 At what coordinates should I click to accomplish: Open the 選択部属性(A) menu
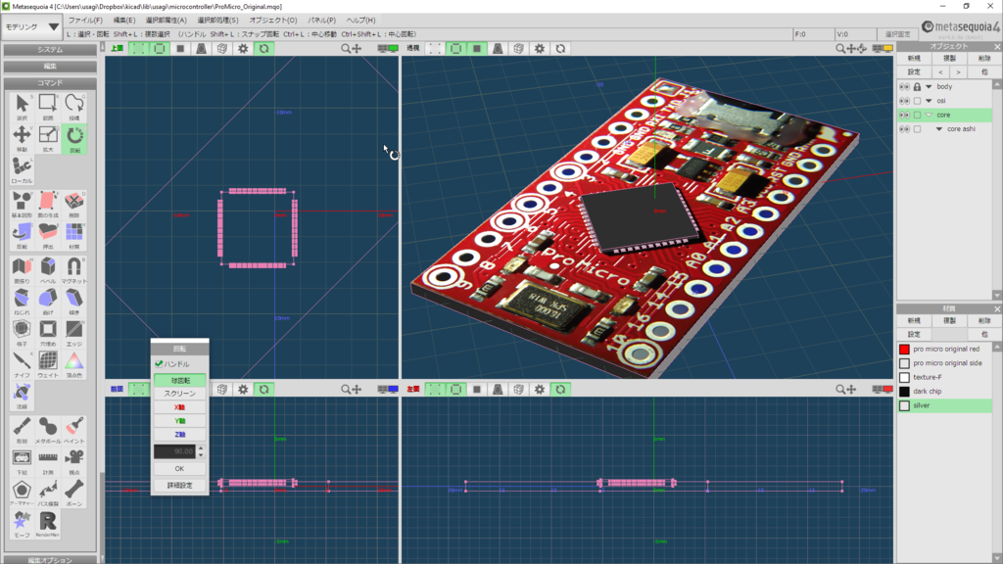coord(166,20)
